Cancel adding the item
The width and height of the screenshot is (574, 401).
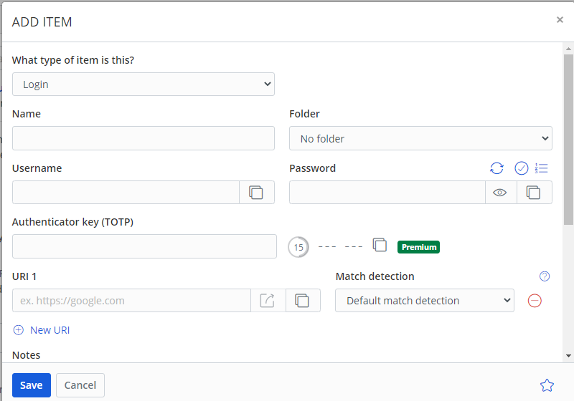pos(80,385)
